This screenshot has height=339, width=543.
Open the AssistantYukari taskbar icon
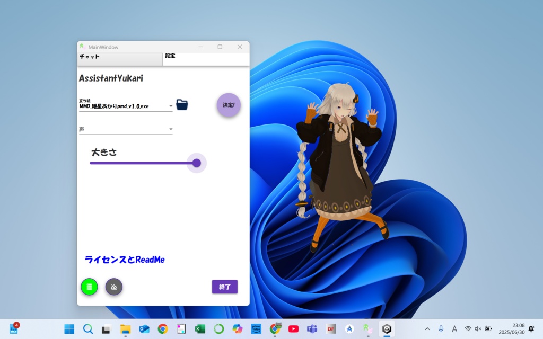coord(368,329)
